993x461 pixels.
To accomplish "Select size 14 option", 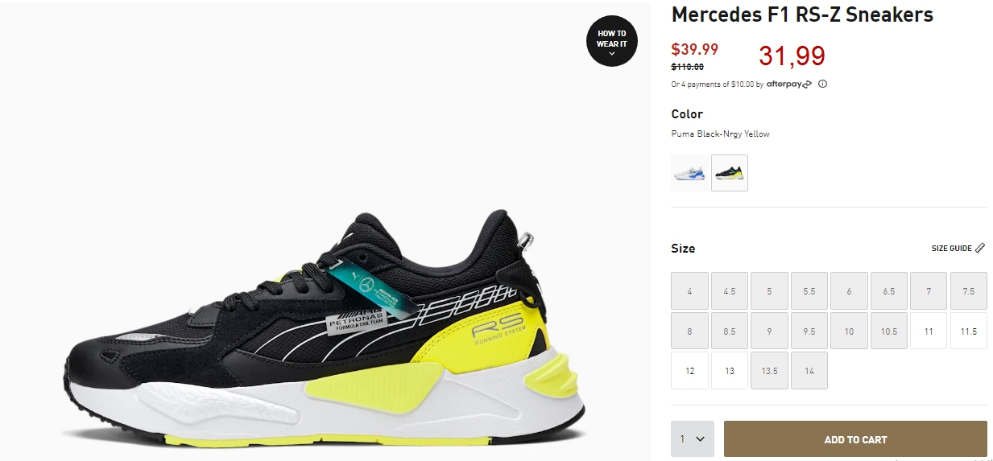I will tap(809, 371).
